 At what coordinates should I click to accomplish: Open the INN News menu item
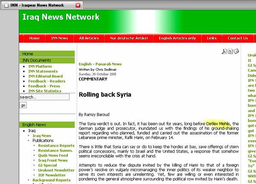(59, 38)
